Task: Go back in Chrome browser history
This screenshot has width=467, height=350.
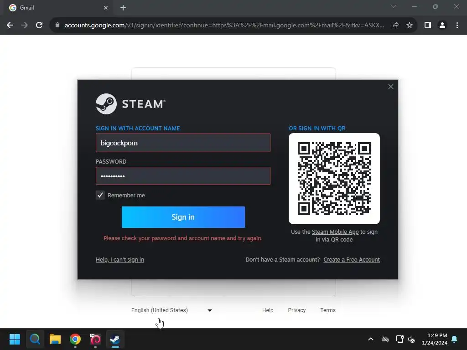Action: [10, 26]
